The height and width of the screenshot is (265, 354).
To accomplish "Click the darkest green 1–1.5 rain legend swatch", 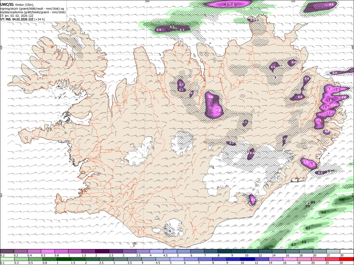I will [x=64, y=259].
